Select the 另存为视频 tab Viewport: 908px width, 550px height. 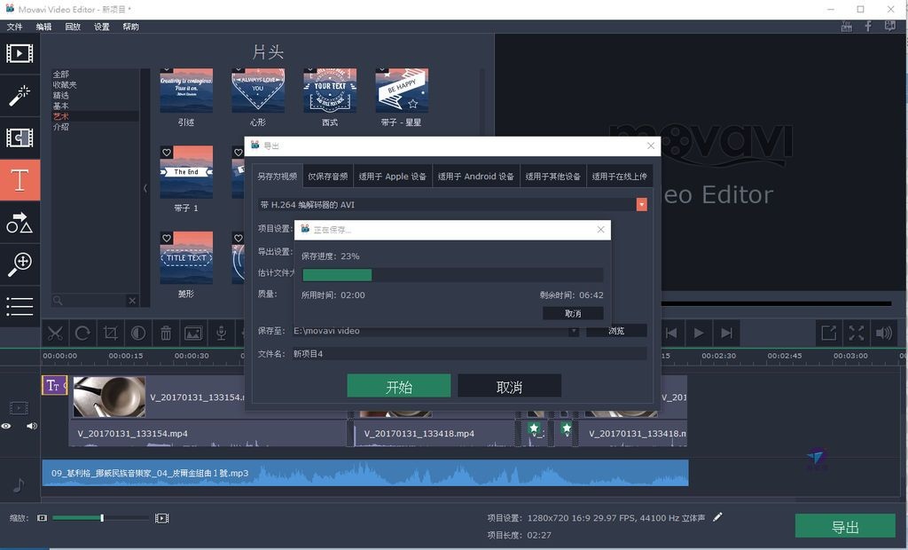point(277,177)
